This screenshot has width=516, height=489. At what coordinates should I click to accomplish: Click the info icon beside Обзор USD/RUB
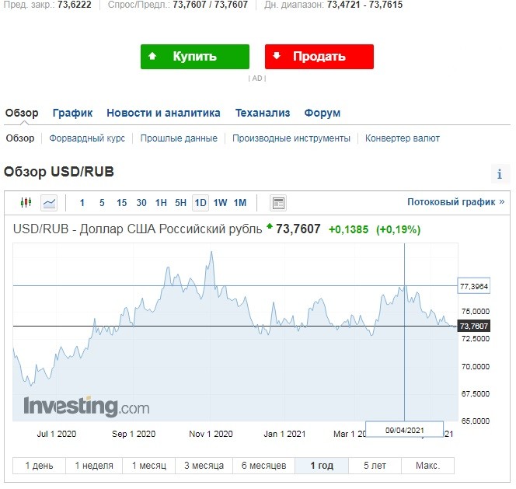(500, 174)
